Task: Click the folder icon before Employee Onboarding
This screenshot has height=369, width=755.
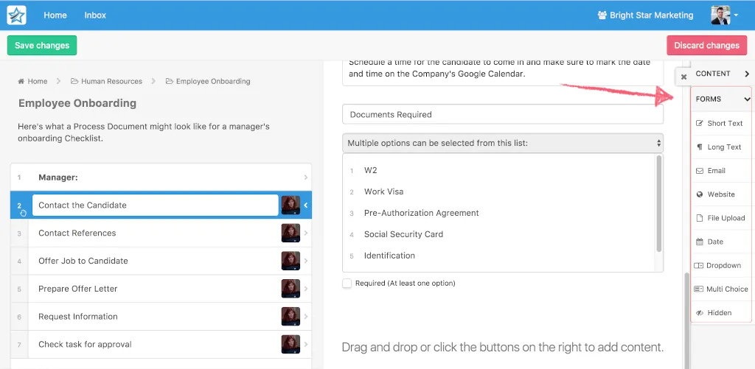Action: tap(170, 81)
